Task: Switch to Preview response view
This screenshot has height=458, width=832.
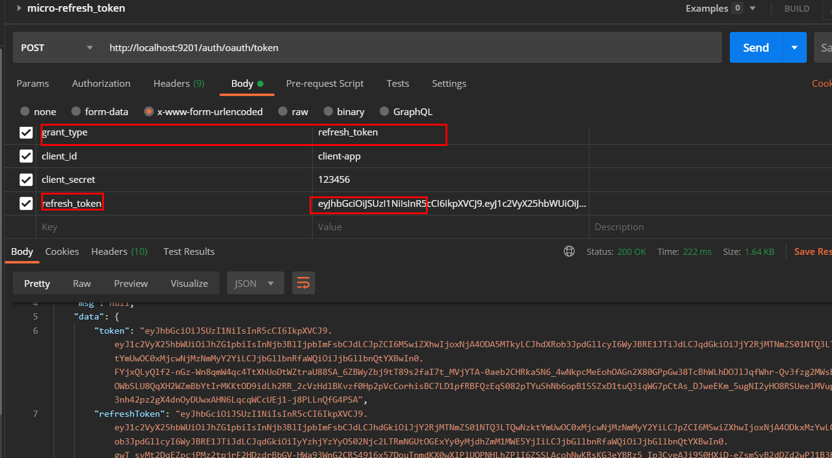Action: coord(131,283)
